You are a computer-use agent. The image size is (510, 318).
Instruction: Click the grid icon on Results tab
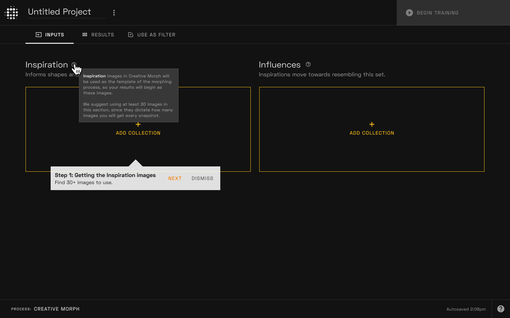click(85, 35)
